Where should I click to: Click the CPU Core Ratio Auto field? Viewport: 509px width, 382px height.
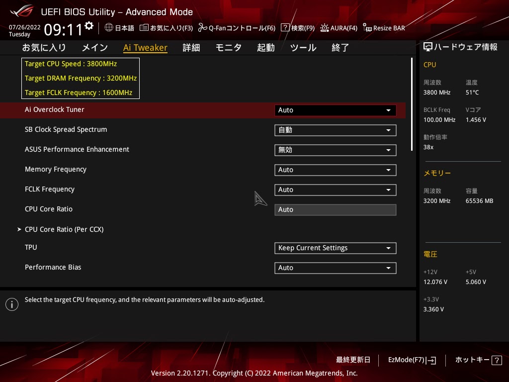click(336, 209)
